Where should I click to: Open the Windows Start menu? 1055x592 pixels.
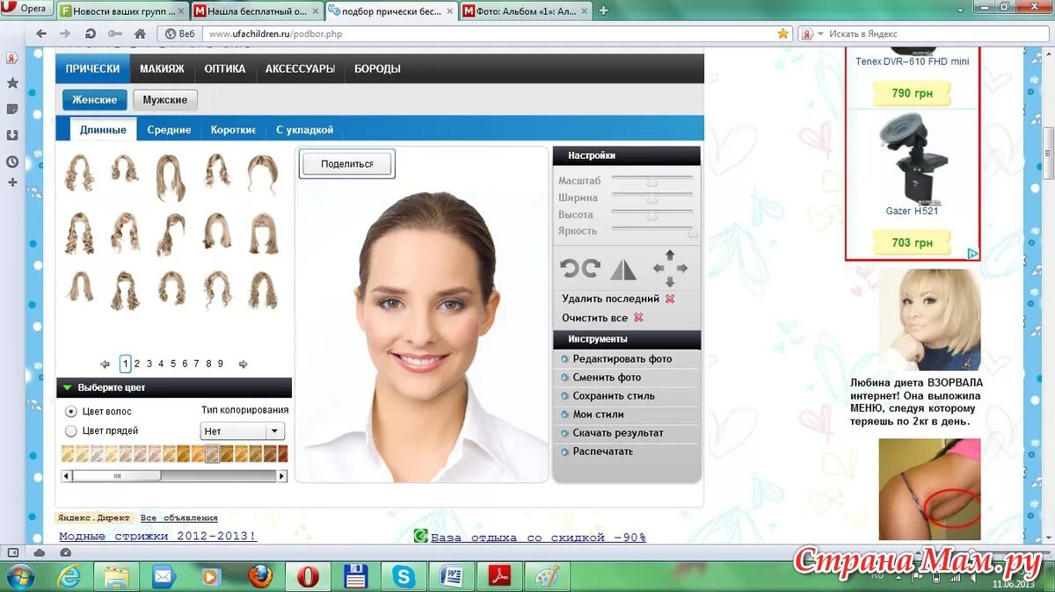[x=19, y=576]
